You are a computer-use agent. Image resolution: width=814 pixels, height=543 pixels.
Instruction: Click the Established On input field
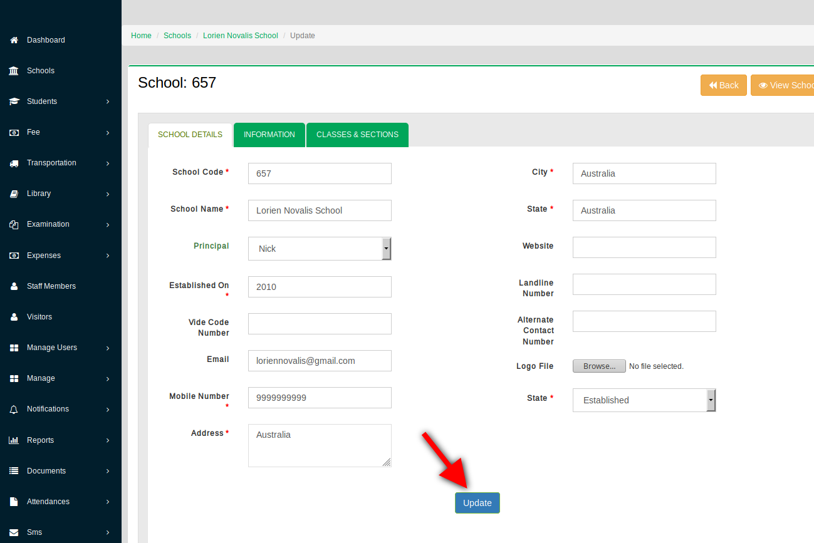[320, 287]
